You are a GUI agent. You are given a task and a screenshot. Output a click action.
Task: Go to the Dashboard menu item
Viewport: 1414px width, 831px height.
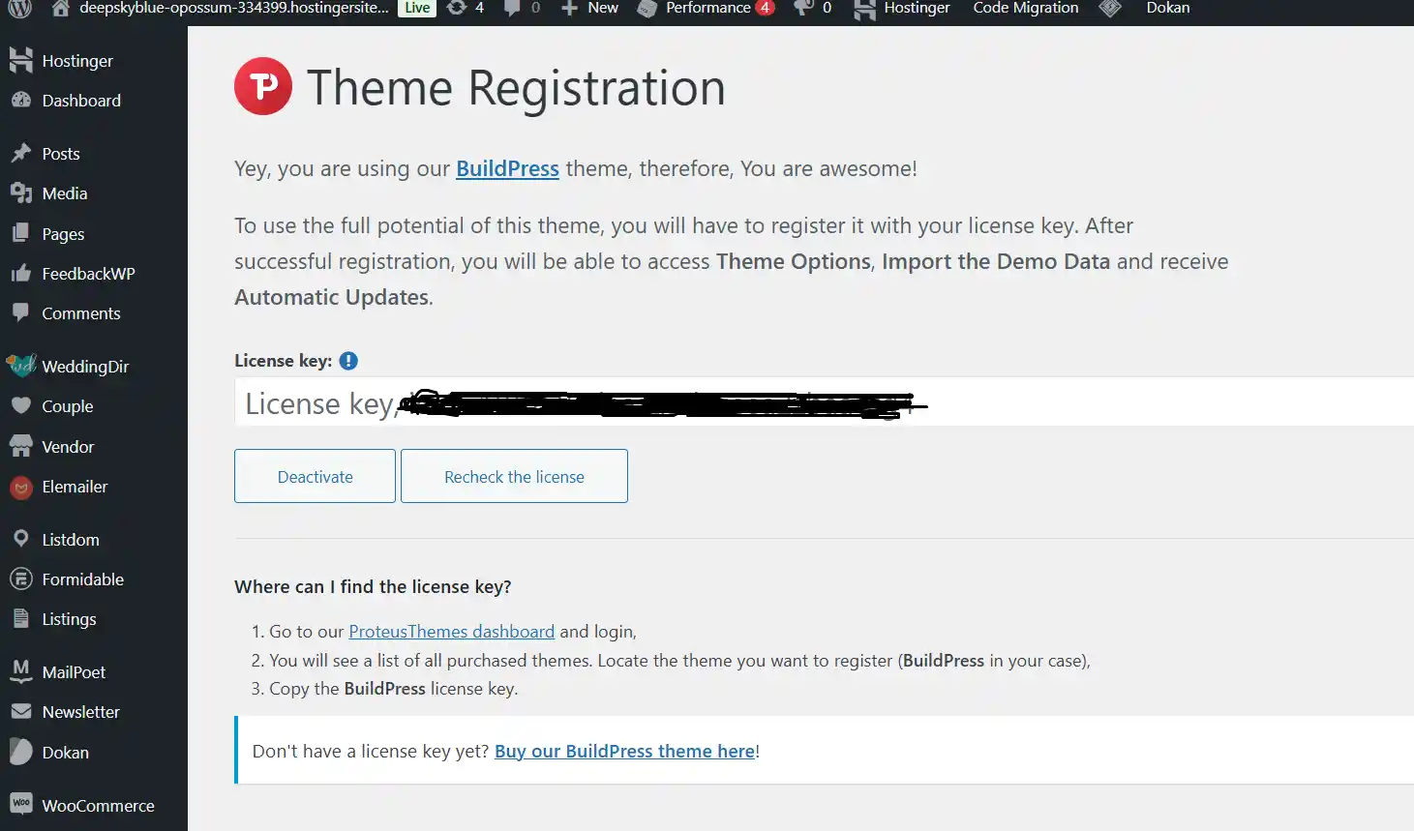(x=81, y=100)
